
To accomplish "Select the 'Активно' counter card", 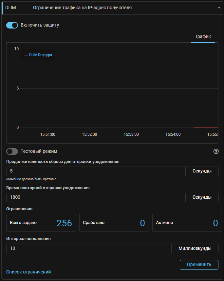I will pos(187,223).
